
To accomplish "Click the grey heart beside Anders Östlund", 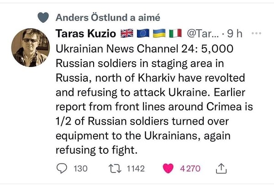I will [x=42, y=18].
